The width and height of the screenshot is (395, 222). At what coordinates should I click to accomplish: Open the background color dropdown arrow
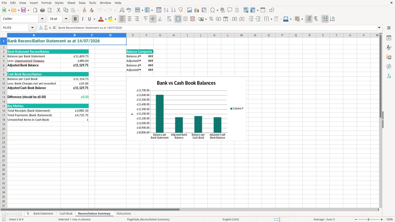pos(115,19)
